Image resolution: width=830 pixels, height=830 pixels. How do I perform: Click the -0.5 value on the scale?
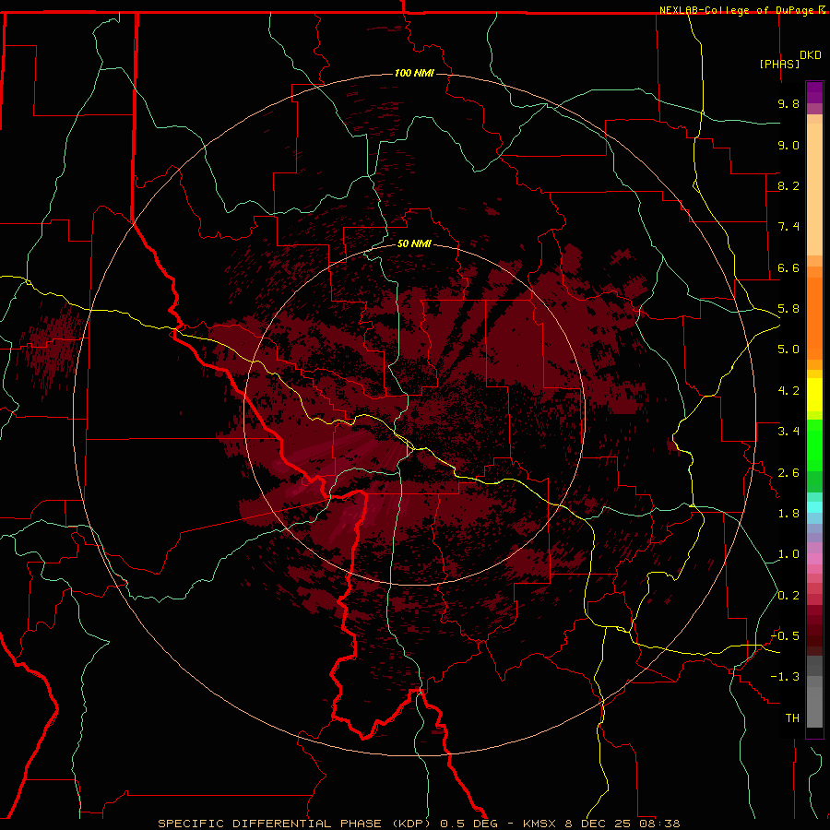tap(785, 636)
